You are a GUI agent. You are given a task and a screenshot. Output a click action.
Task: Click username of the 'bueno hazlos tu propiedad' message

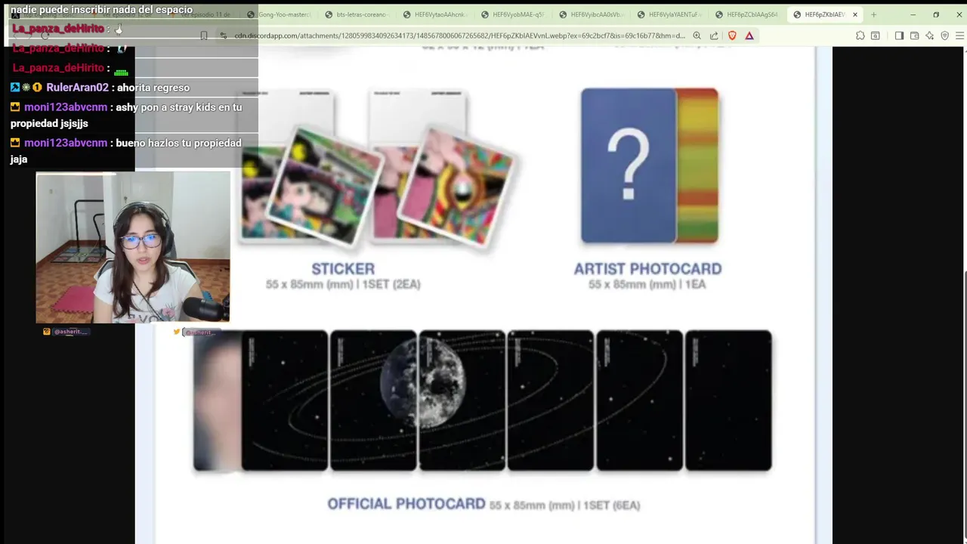click(66, 143)
